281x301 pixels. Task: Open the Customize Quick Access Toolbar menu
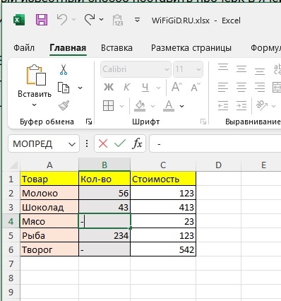137,20
